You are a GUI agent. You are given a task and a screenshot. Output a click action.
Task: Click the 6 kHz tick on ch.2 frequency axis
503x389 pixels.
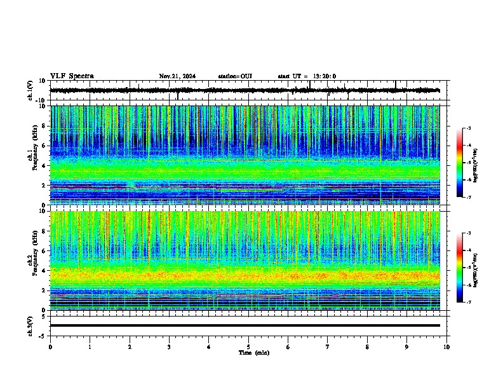click(x=44, y=251)
